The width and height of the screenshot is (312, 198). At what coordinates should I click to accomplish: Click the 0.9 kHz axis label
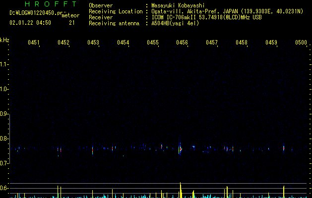click(x=4, y=114)
